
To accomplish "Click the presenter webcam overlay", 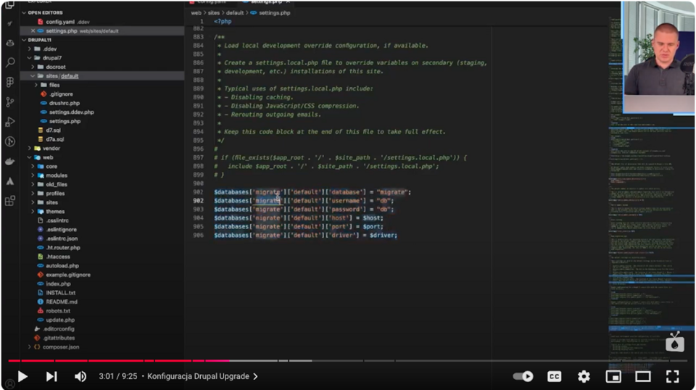I will click(x=658, y=58).
